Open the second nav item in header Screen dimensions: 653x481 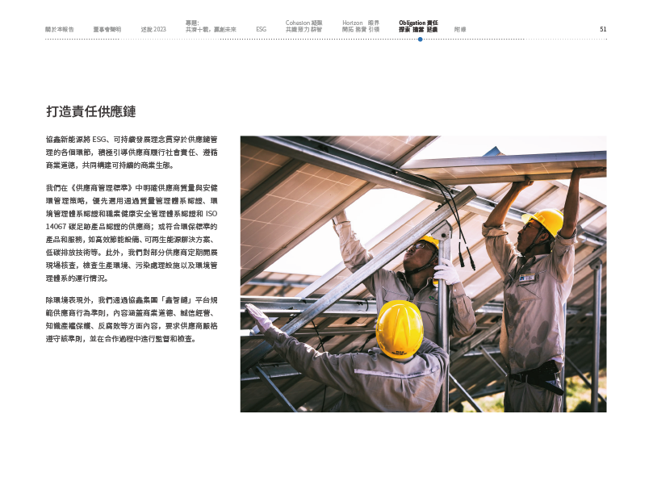click(107, 29)
